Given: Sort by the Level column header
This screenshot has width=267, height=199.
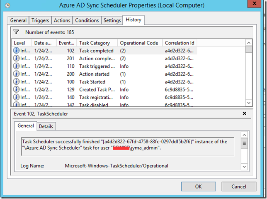Looking at the screenshot, I should point(22,43).
